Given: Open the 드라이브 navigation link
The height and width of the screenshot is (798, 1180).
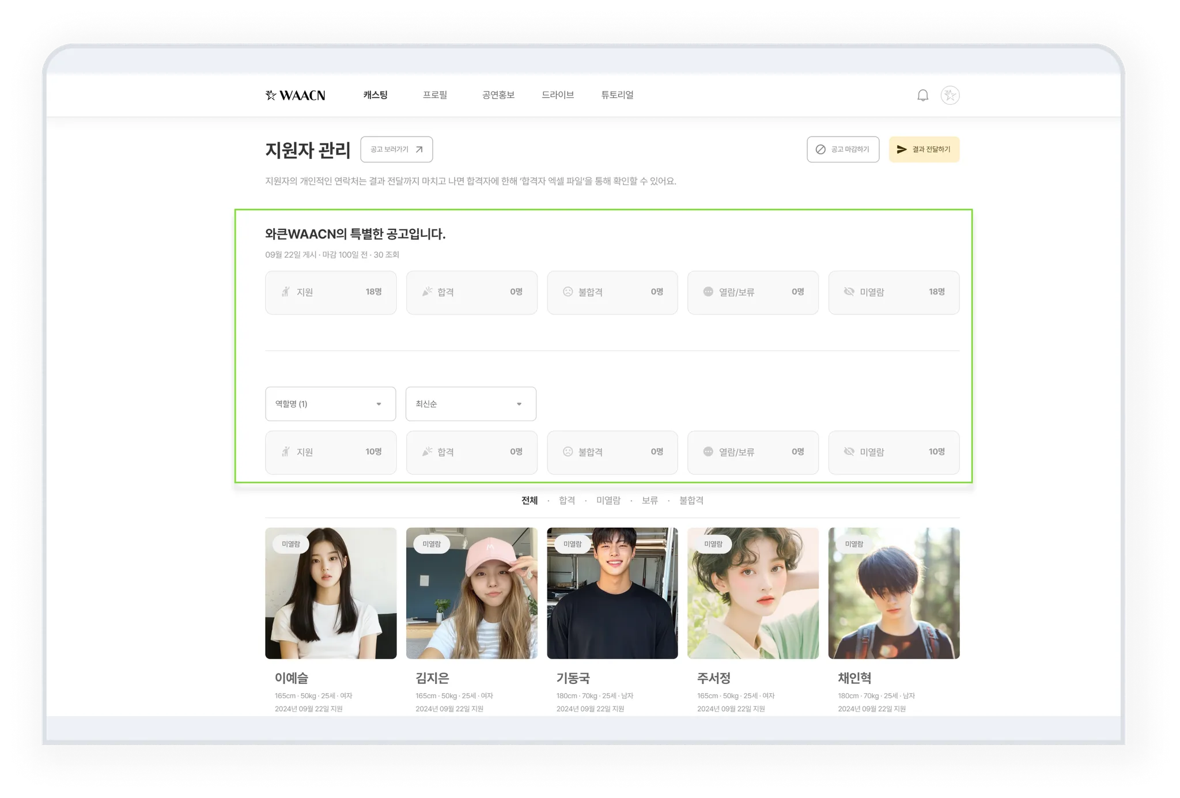Looking at the screenshot, I should (x=557, y=95).
